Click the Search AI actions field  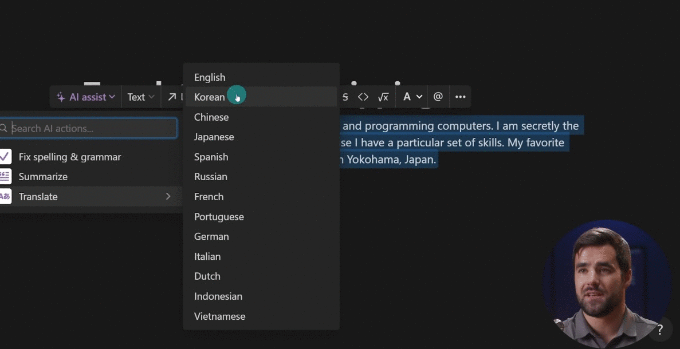(92, 128)
